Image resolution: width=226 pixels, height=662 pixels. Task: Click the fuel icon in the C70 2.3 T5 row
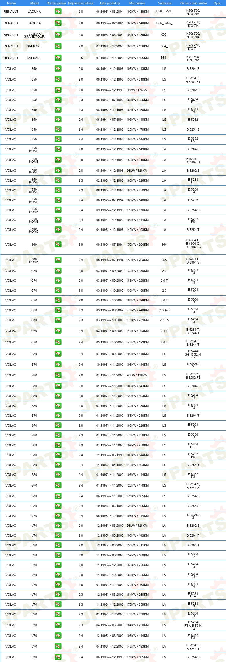pos(58,320)
